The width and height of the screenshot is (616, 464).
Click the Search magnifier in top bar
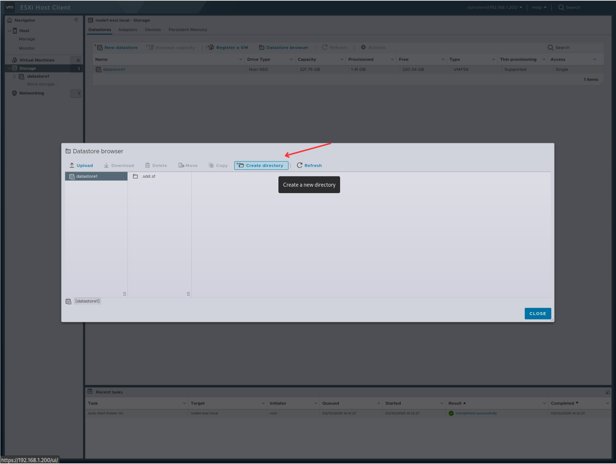[560, 7]
